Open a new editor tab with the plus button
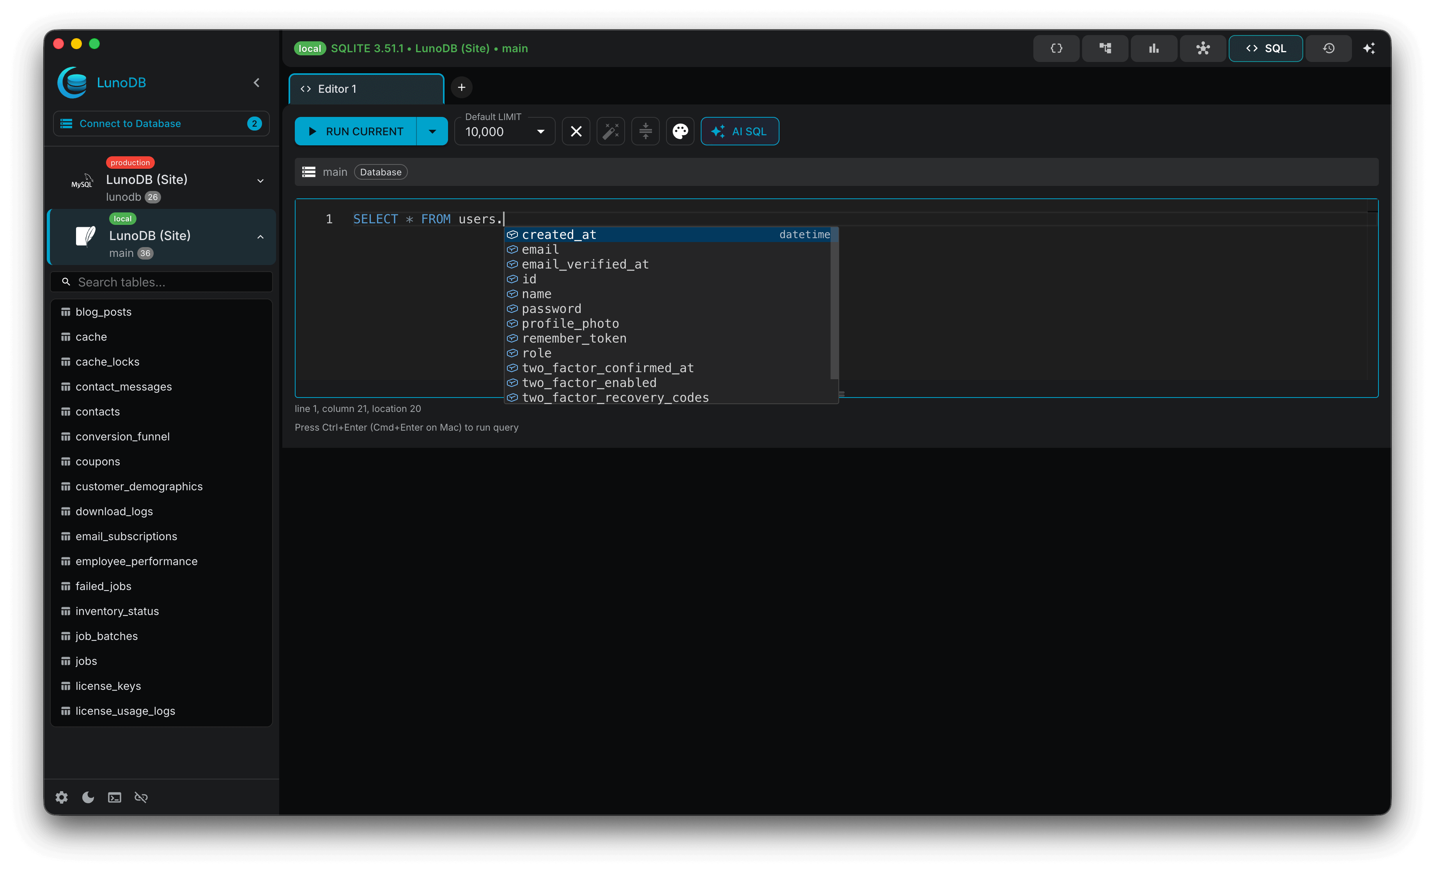The width and height of the screenshot is (1435, 873). coord(461,87)
